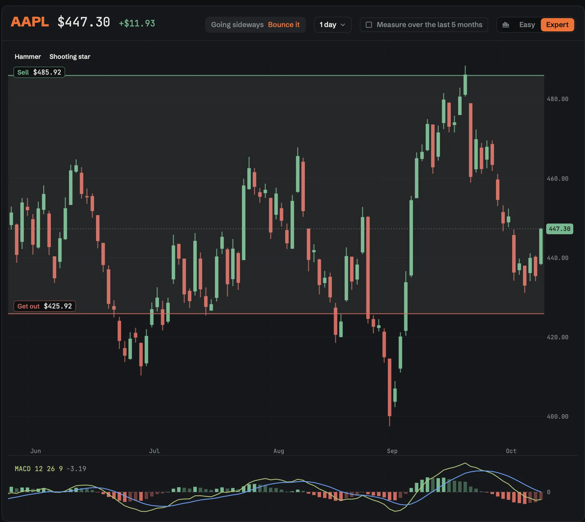This screenshot has width=585, height=522.
Task: Click the Oct date axis label
Action: coord(511,451)
